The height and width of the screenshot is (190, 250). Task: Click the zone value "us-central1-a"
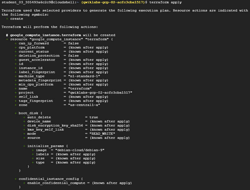point(84,105)
